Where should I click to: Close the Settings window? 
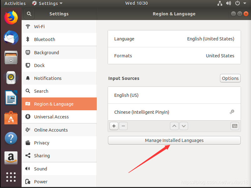pos(246,14)
